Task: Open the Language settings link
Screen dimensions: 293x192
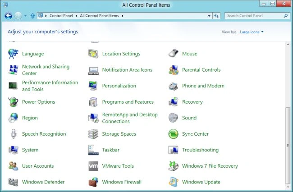Action: click(33, 54)
